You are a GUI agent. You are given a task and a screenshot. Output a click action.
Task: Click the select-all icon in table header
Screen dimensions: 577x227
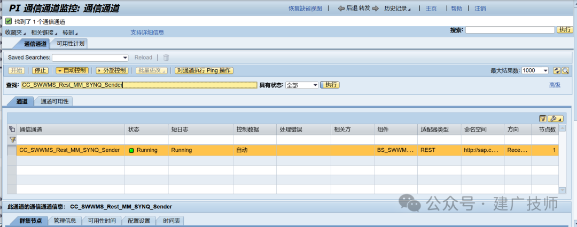[x=12, y=129]
